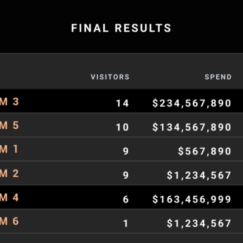This screenshot has height=243, width=243.
Task: Sort by the SPEND column header
Action: [218, 77]
